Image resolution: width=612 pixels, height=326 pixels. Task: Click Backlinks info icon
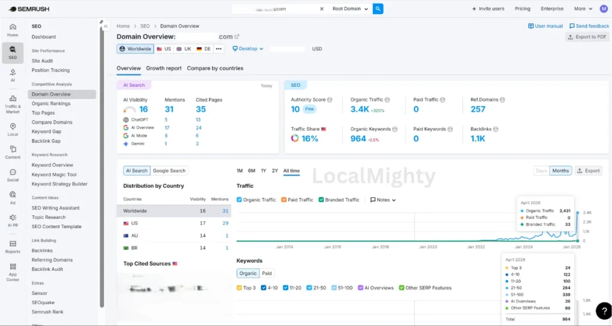[x=495, y=129]
